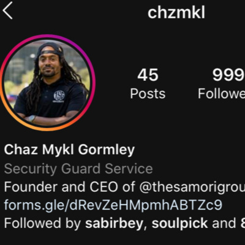Visit the soulpick follower profile
The height and width of the screenshot is (245, 245).
[179, 224]
